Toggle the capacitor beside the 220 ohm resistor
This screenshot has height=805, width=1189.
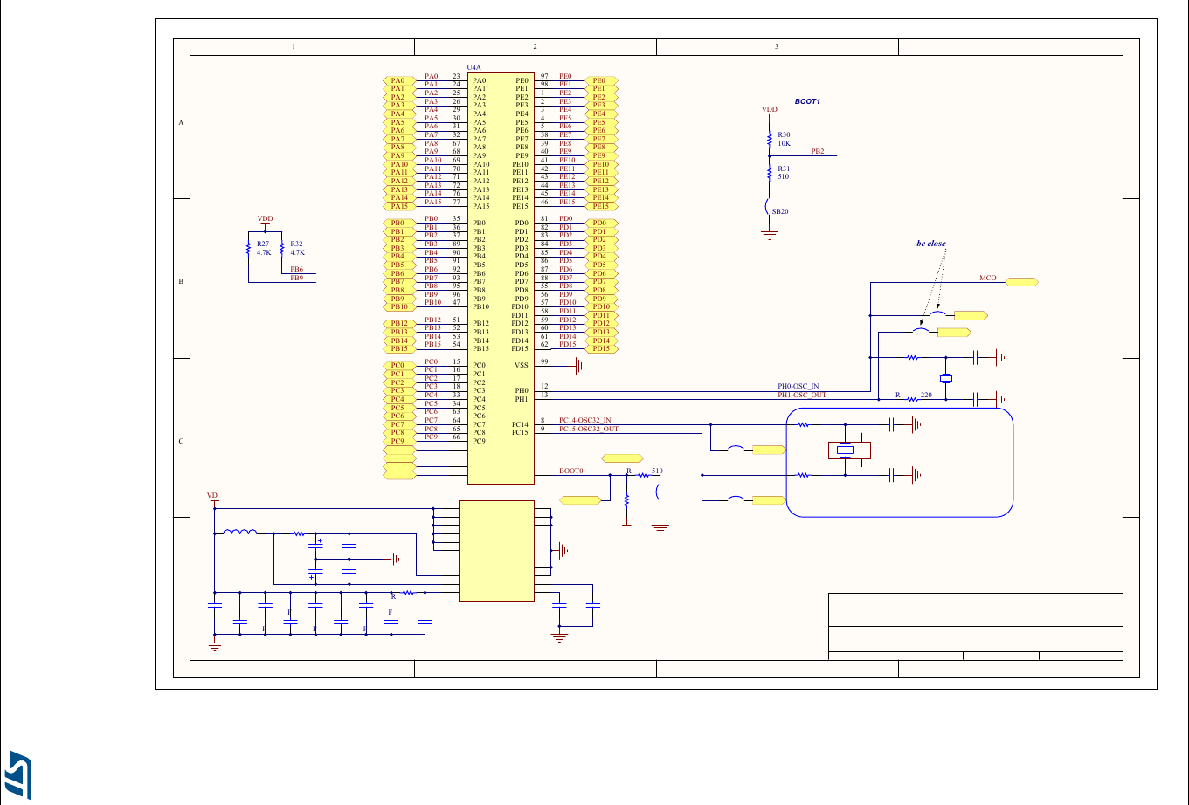pos(974,397)
